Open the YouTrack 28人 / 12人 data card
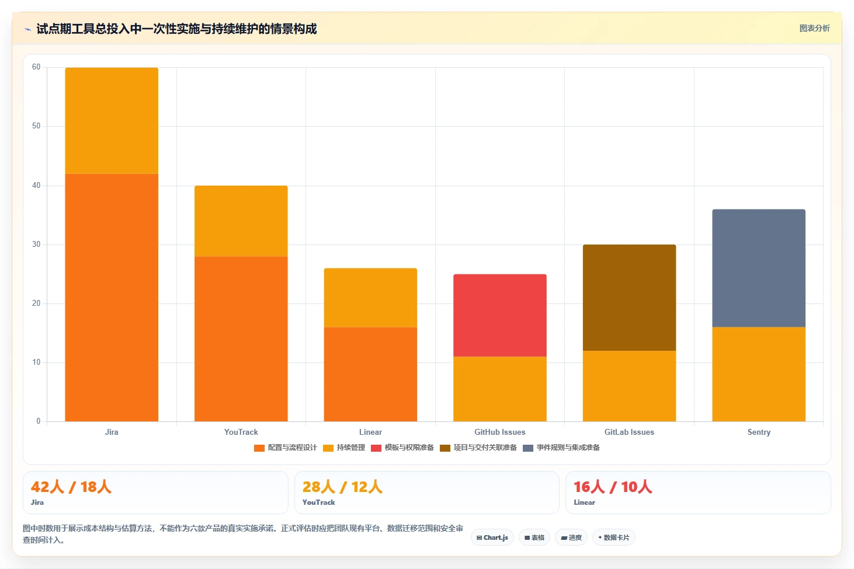 tap(427, 493)
